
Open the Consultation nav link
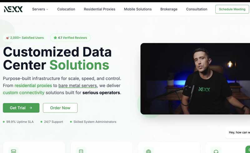[x=197, y=9]
